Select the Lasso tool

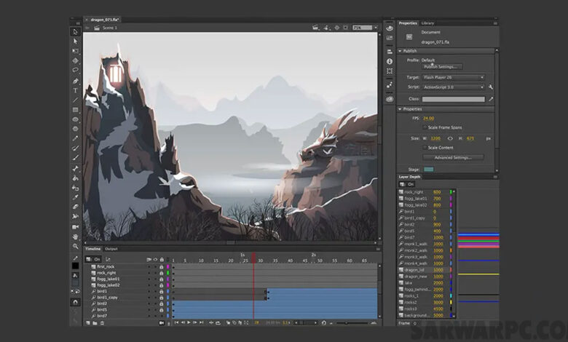[x=75, y=70]
